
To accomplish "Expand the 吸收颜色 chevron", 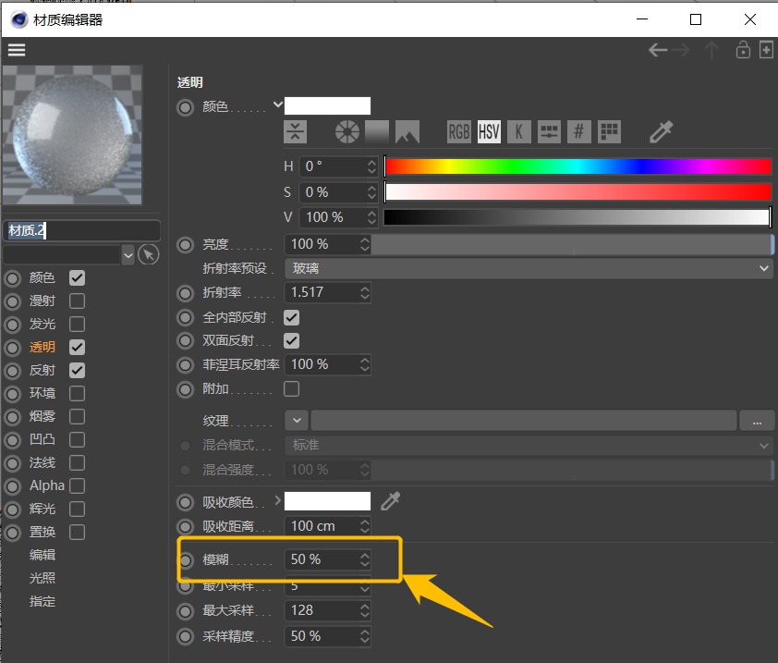I will coord(278,500).
